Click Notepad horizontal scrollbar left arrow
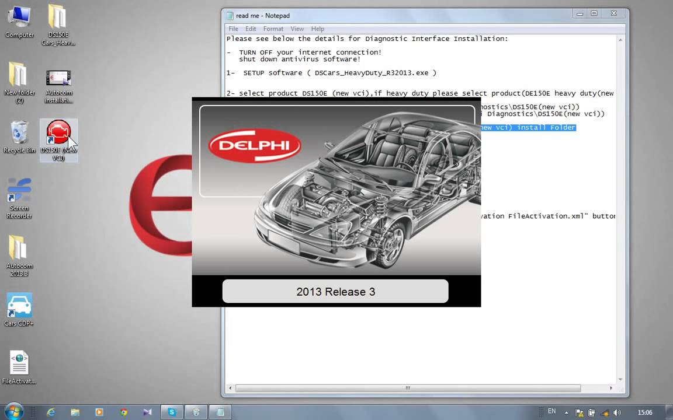 tap(231, 388)
